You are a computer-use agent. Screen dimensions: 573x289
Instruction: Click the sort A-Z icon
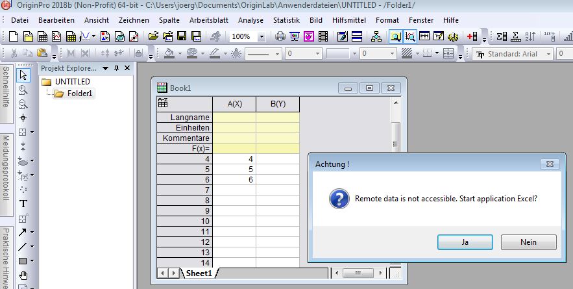pos(530,36)
